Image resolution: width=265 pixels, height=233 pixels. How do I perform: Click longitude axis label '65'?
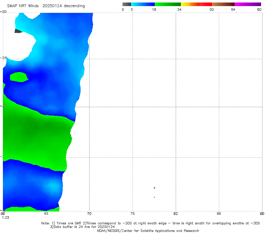coord(46,214)
